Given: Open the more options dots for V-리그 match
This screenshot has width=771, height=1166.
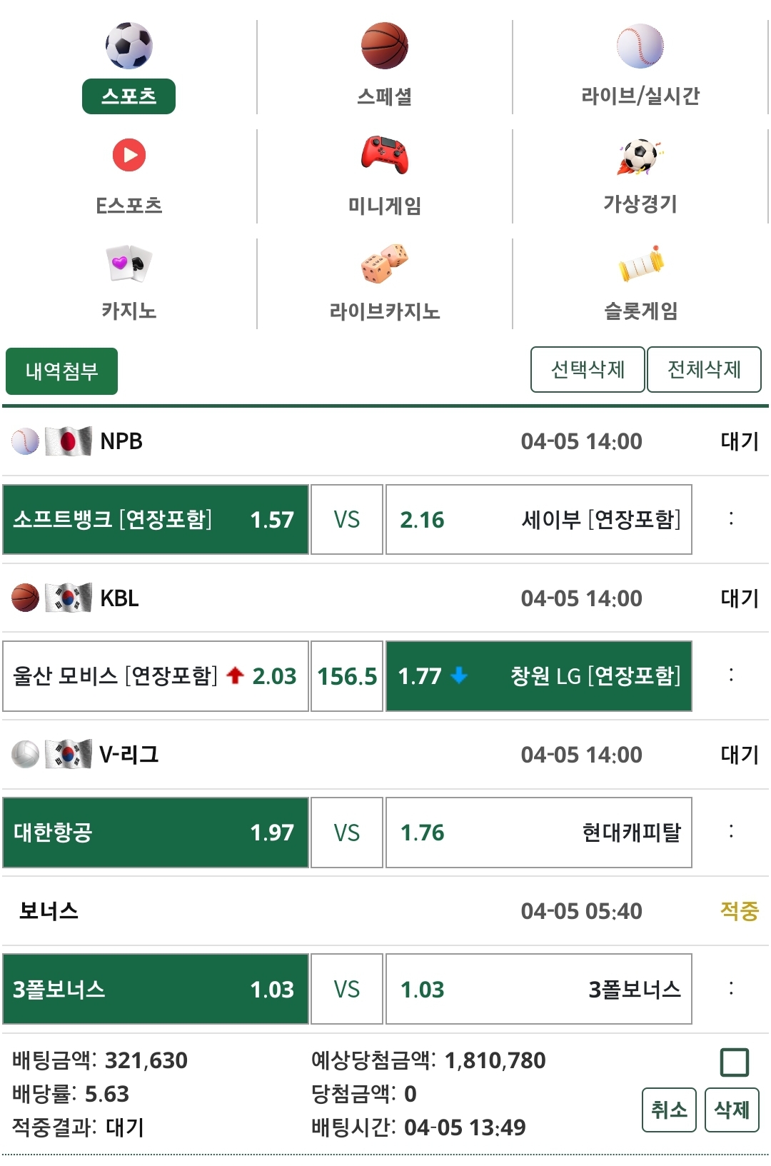Looking at the screenshot, I should pos(731,833).
